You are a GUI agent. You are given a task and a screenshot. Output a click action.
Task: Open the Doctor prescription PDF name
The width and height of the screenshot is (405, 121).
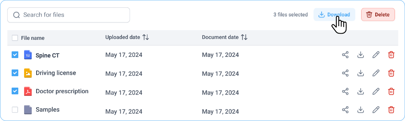tap(62, 91)
